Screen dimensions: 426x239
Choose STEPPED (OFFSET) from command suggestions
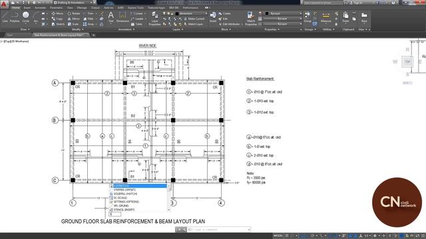(138, 190)
